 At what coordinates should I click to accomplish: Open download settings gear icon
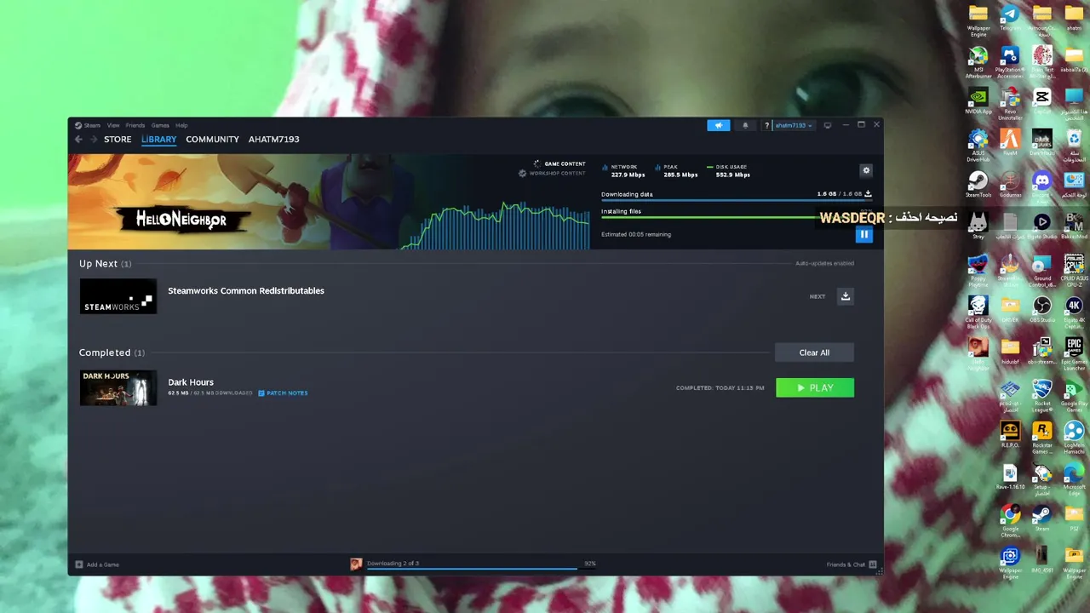(866, 170)
